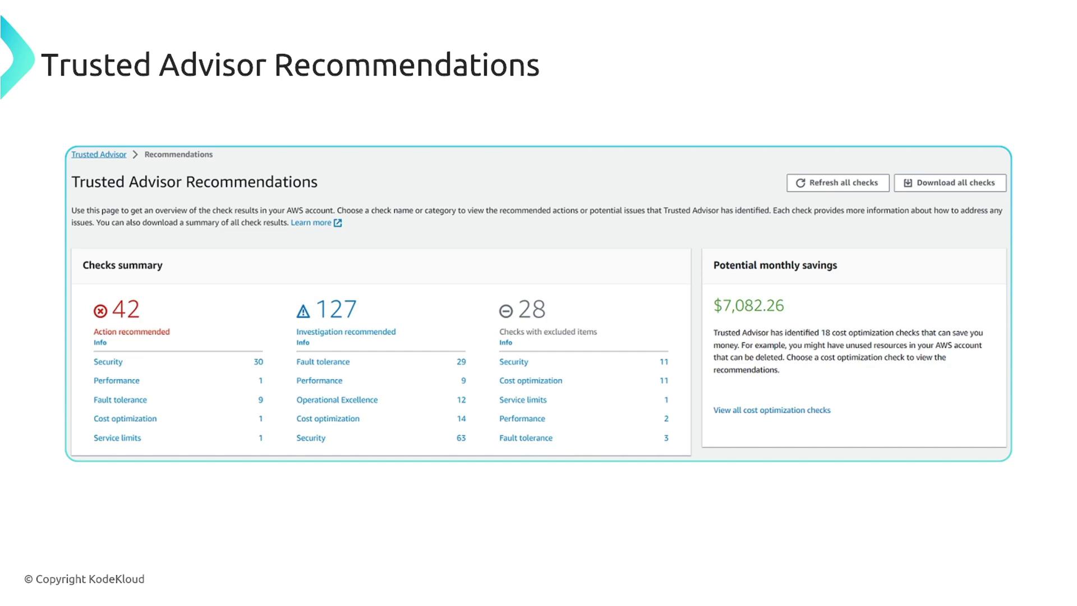Click the $7,082.26 potential savings amount
The image size is (1077, 606).
(748, 305)
